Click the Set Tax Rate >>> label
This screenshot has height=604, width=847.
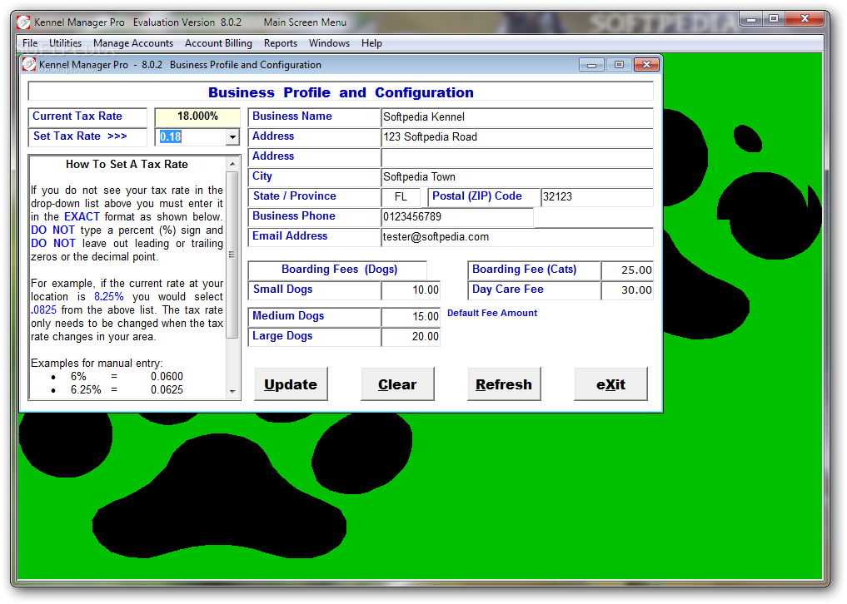coord(80,136)
